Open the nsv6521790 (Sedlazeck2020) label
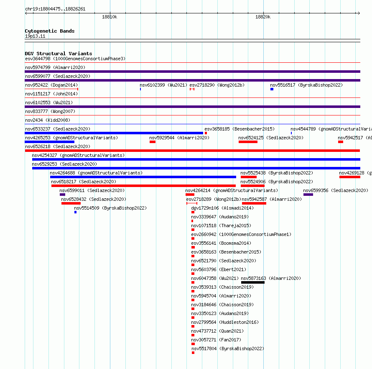The image size is (372, 369). tap(224, 261)
